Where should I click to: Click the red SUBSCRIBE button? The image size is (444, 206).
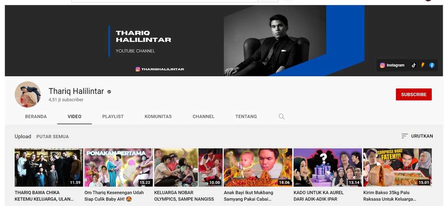414,95
